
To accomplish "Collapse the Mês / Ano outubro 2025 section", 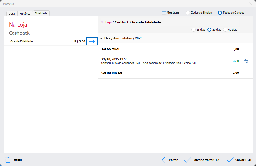I will click(x=101, y=38).
